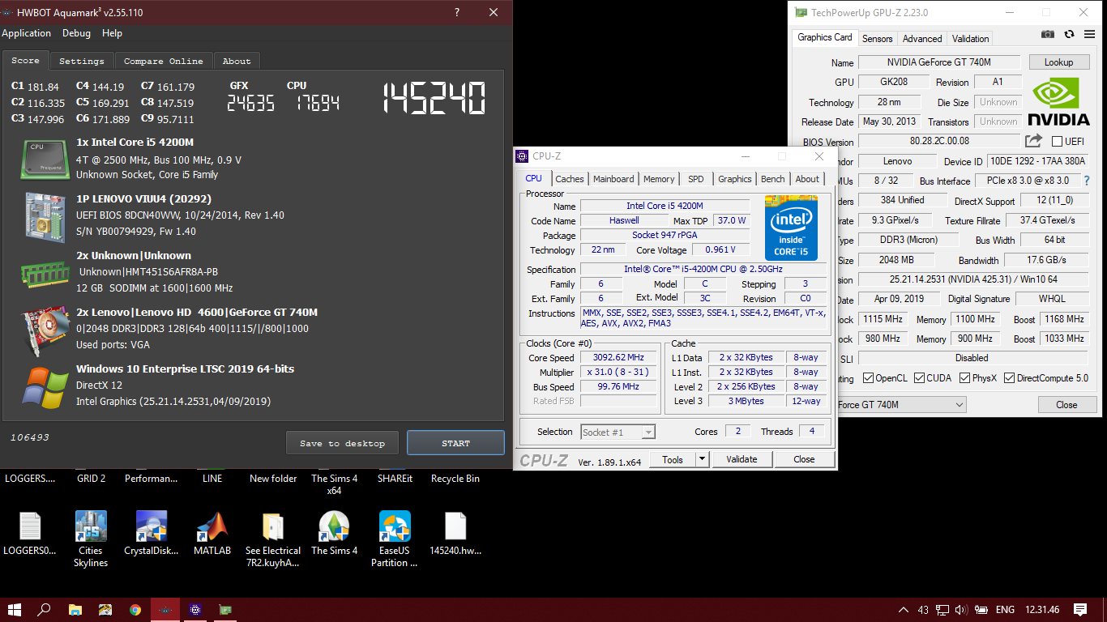Select the LOGGERS0 text file icon
Image resolution: width=1107 pixels, height=622 pixels.
[30, 533]
